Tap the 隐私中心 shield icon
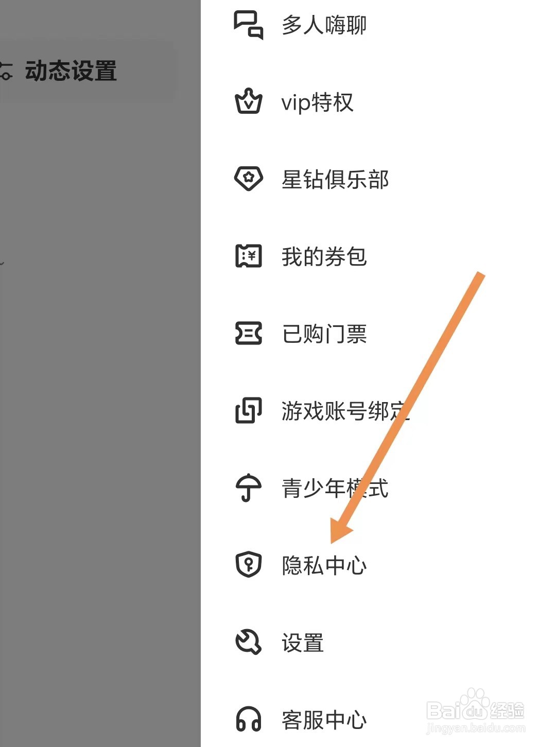556x747 pixels. (249, 565)
